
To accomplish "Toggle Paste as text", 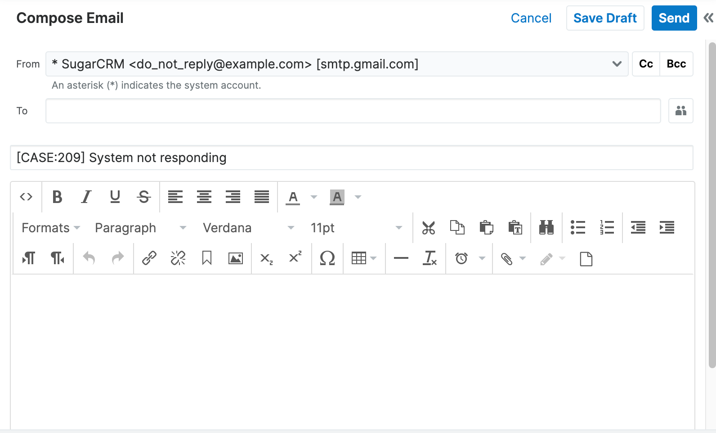I will [x=515, y=228].
